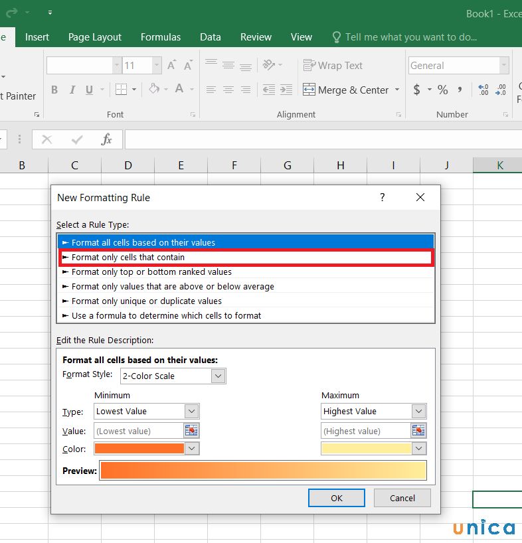Select the Percent Style icon
The image size is (522, 543).
(x=442, y=90)
